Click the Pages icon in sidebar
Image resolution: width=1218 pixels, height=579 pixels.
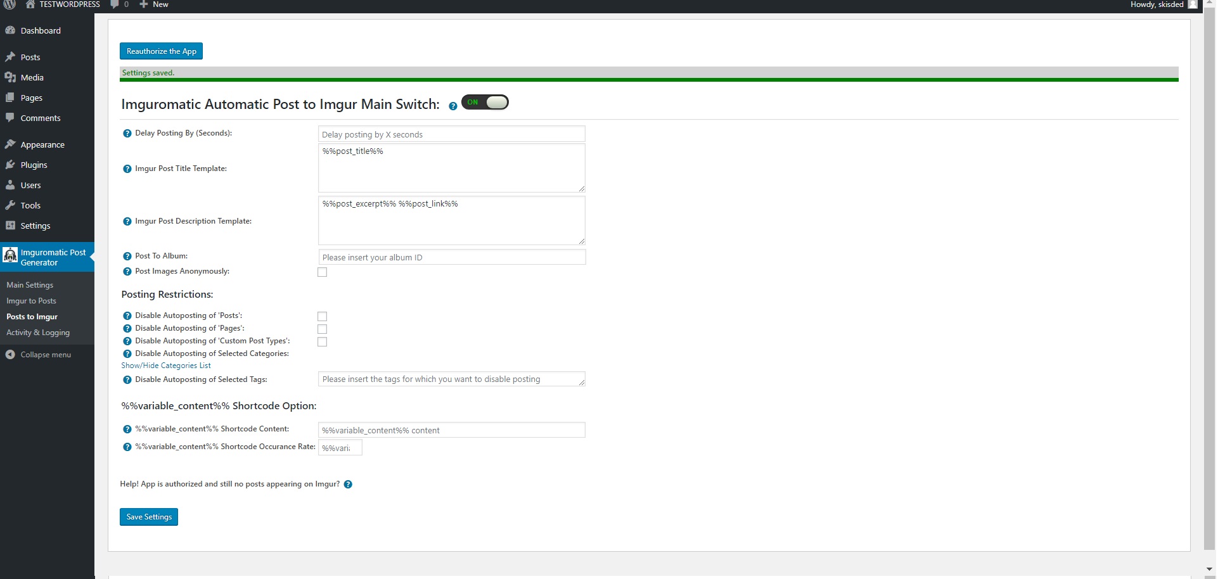pyautogui.click(x=10, y=98)
